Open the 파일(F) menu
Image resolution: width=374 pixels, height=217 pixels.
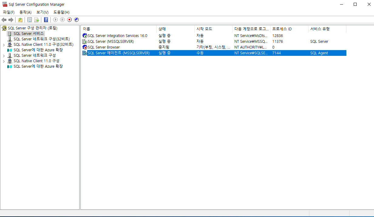point(9,12)
